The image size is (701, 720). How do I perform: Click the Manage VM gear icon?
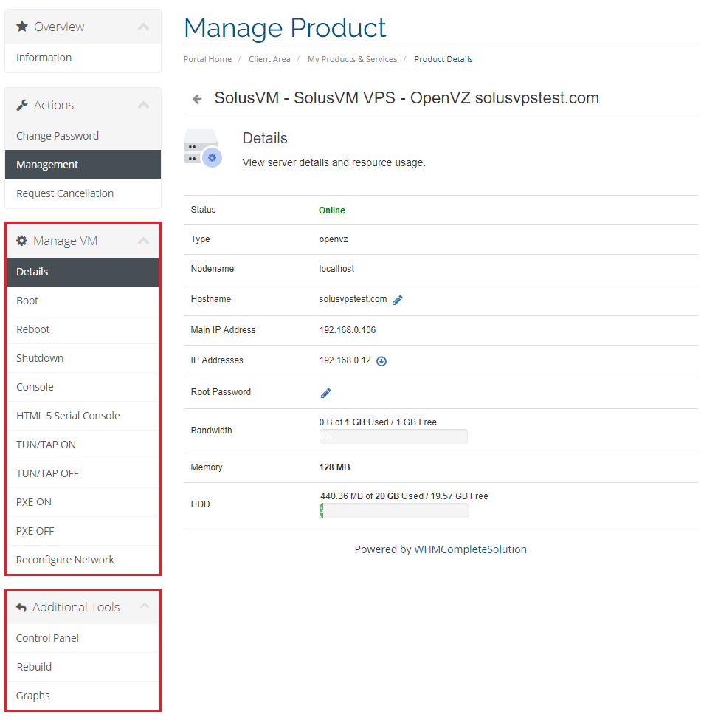(21, 241)
